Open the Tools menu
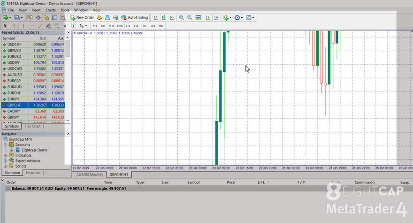 (x=65, y=10)
